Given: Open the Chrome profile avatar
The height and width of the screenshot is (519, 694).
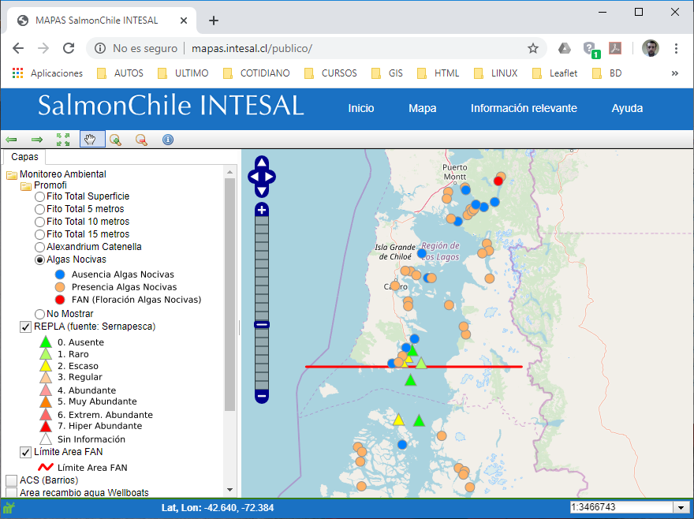Looking at the screenshot, I should click(x=650, y=48).
